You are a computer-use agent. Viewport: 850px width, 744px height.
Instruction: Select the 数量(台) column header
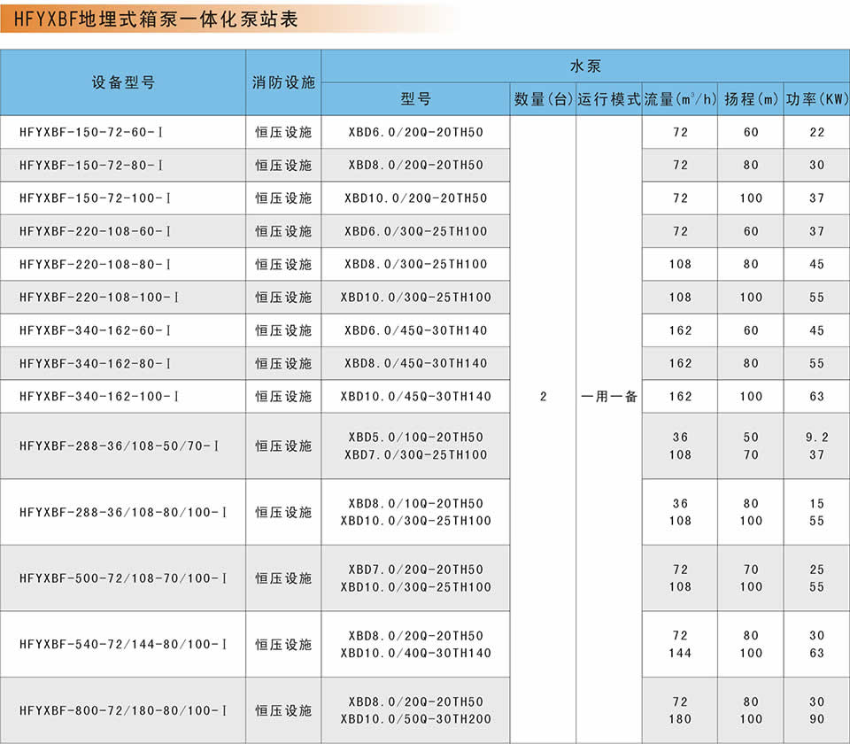[x=543, y=99]
